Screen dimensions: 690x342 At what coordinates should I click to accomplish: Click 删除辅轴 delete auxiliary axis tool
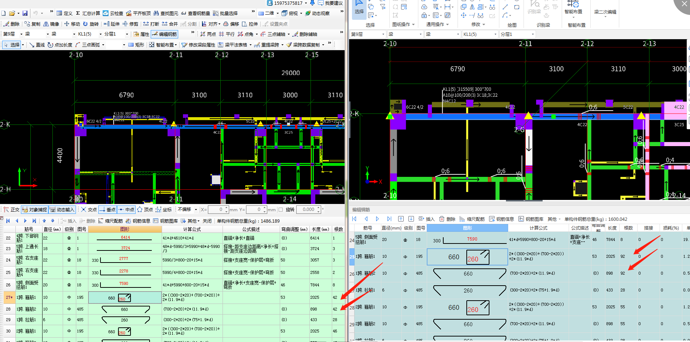[x=304, y=34]
